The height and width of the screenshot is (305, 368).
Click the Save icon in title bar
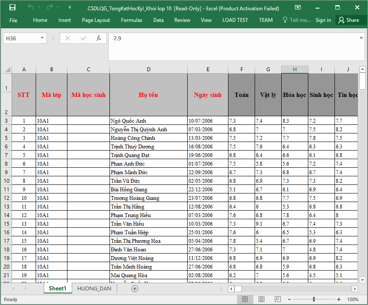point(12,8)
